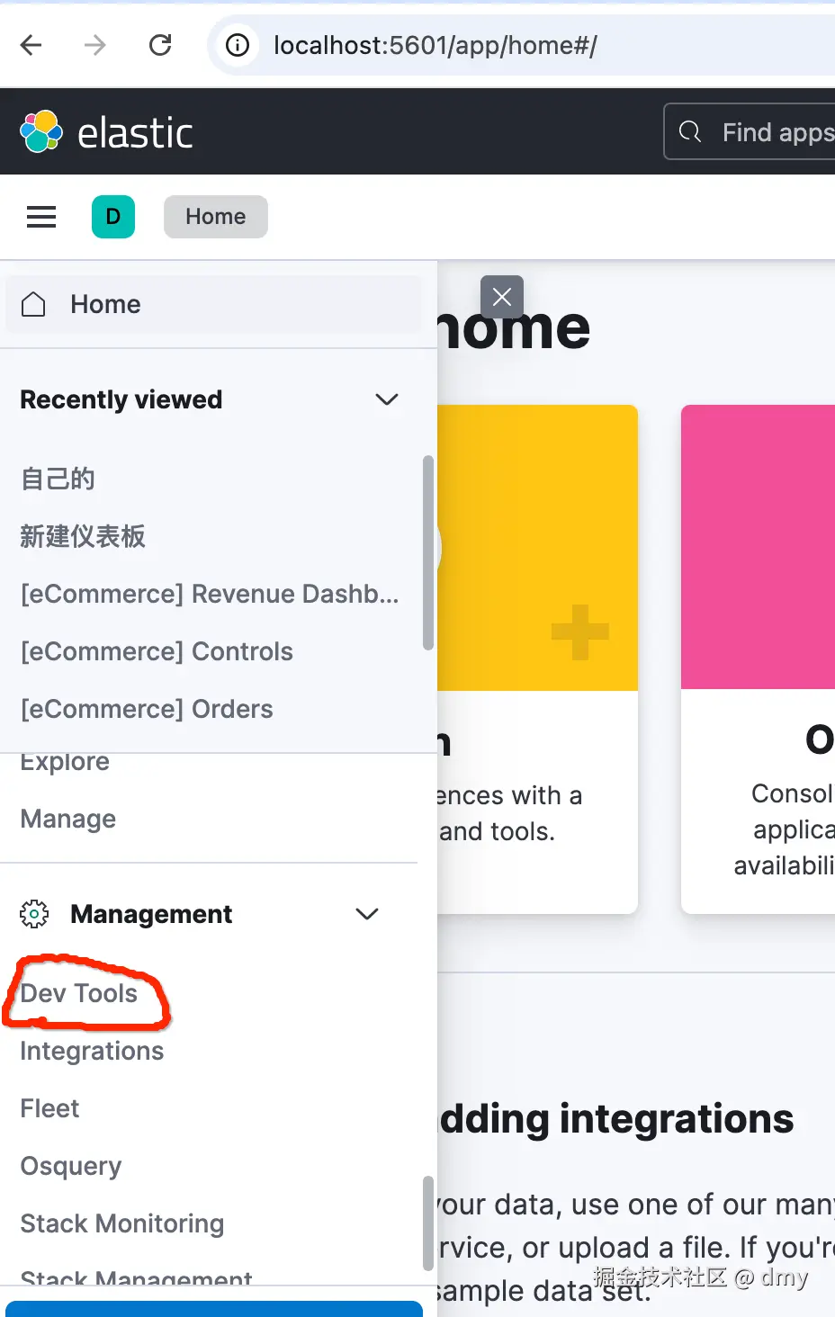Open [eCommerce] Orders link

(x=147, y=709)
